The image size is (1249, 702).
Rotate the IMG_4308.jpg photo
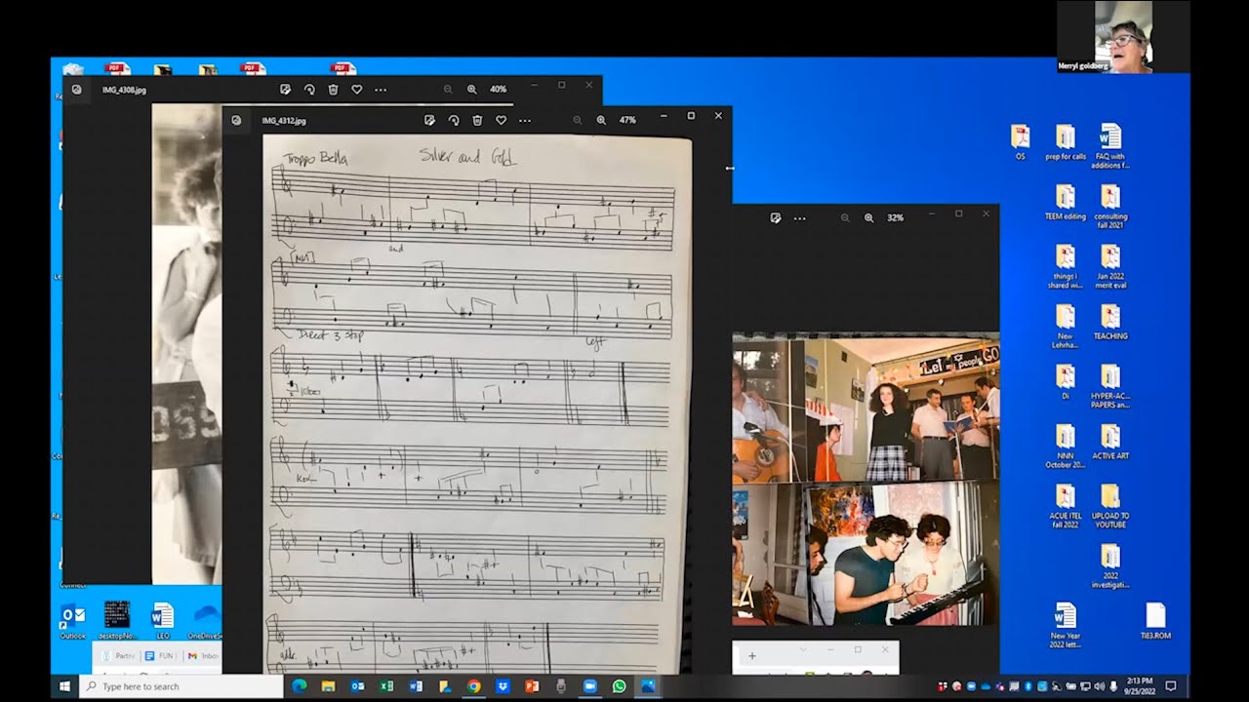[x=309, y=89]
